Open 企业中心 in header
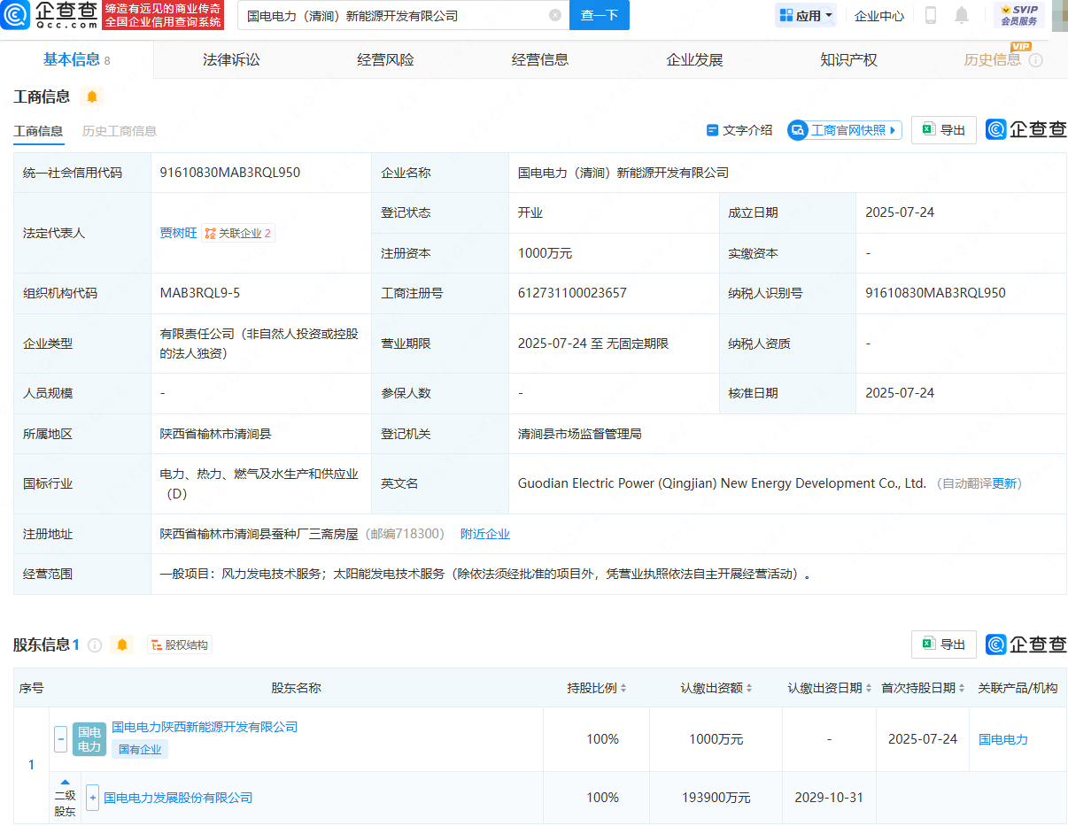Screen dimensions: 1068x826 coord(879,15)
